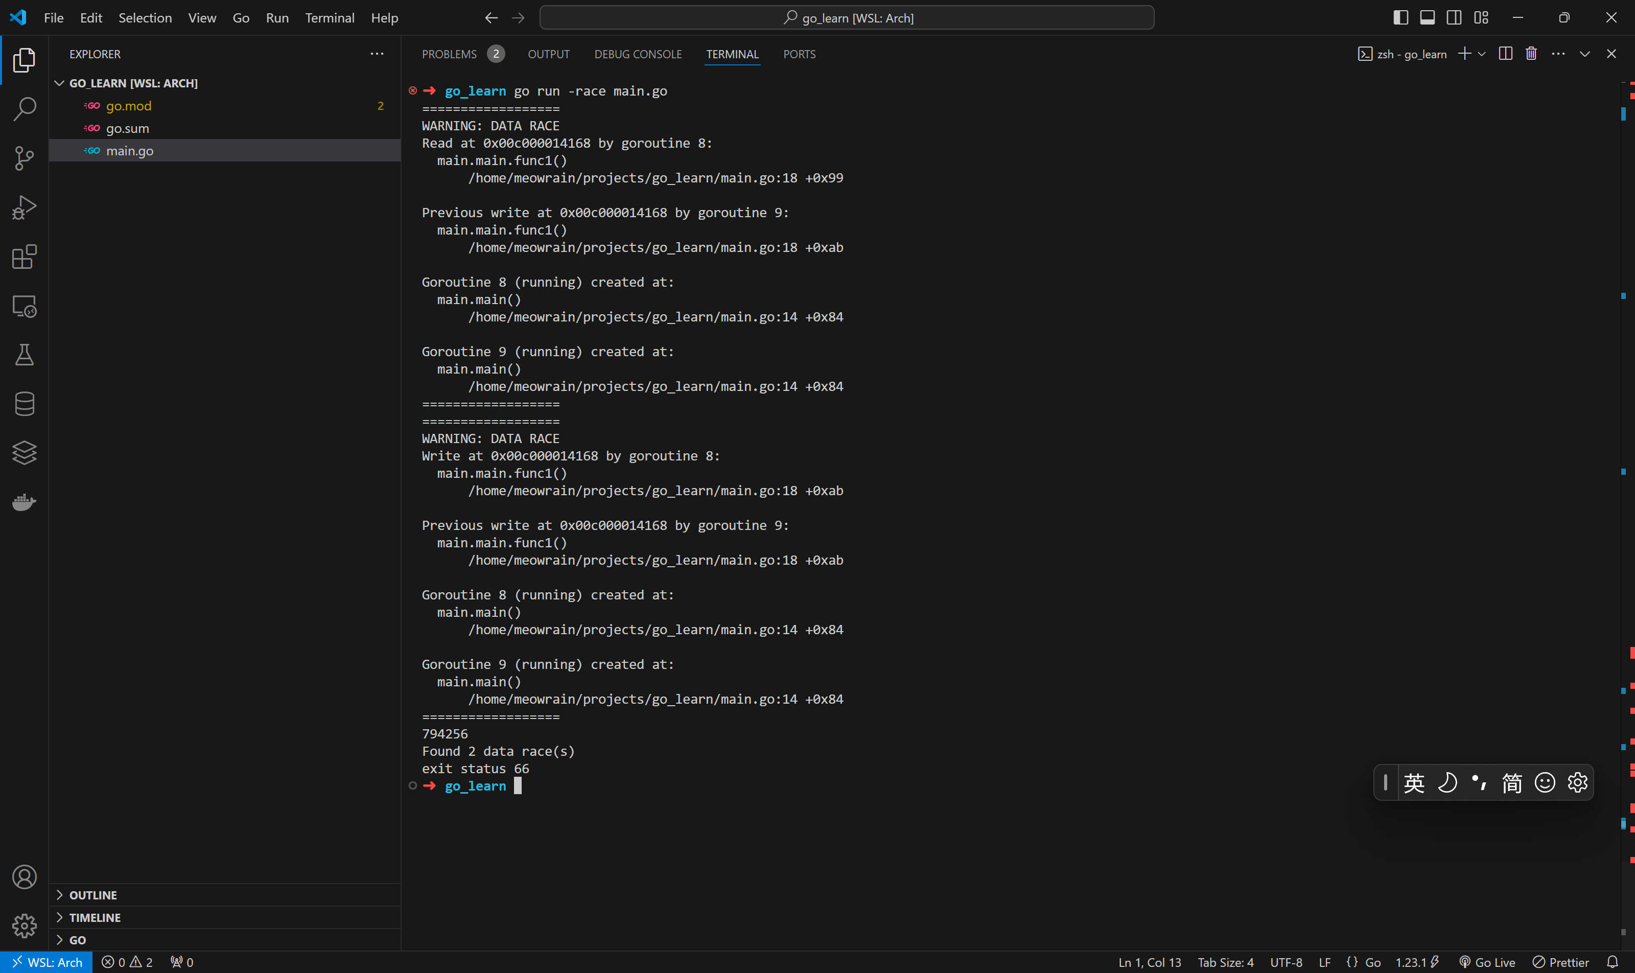Open the Terminal menu
1635x973 pixels.
pos(329,18)
